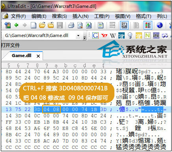This screenshot has width=172, height=152.
Task: Click hex byte 0C in 14 3D row
Action: [37, 116]
